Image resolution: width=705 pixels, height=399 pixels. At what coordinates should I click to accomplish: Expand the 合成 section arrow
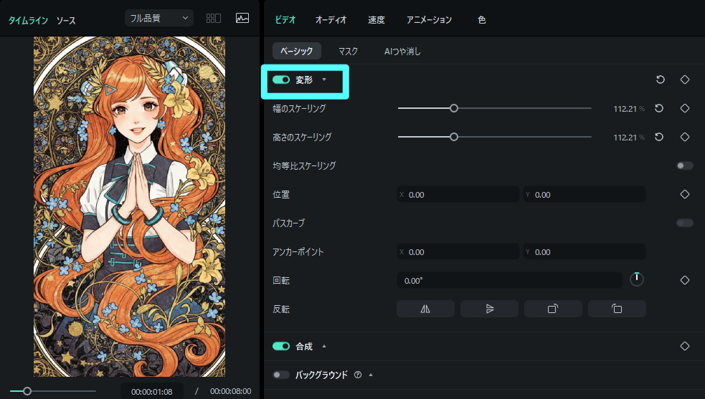click(324, 346)
